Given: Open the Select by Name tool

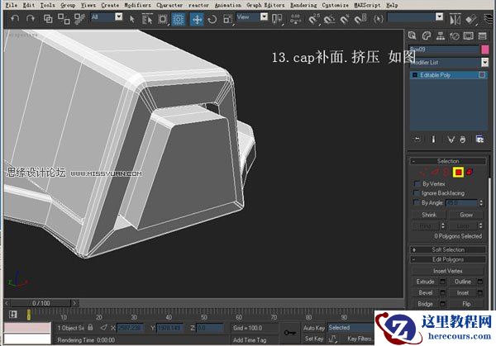Looking at the screenshot, I should click(x=147, y=19).
